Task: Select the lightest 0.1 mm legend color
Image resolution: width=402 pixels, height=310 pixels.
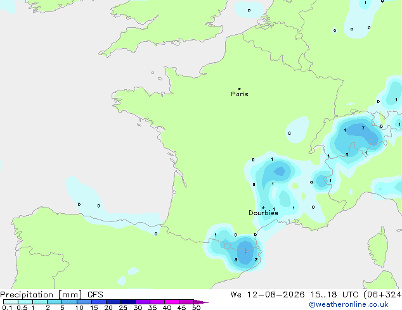Action: [11, 302]
